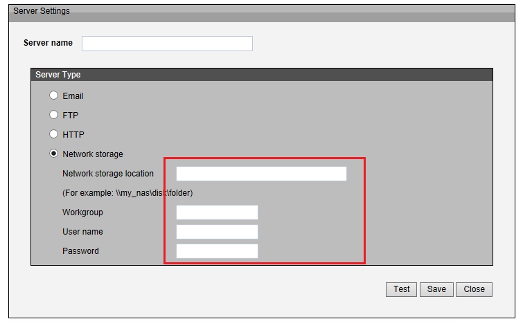This screenshot has height=328, width=523.
Task: Select the Email radio button
Action: [53, 95]
